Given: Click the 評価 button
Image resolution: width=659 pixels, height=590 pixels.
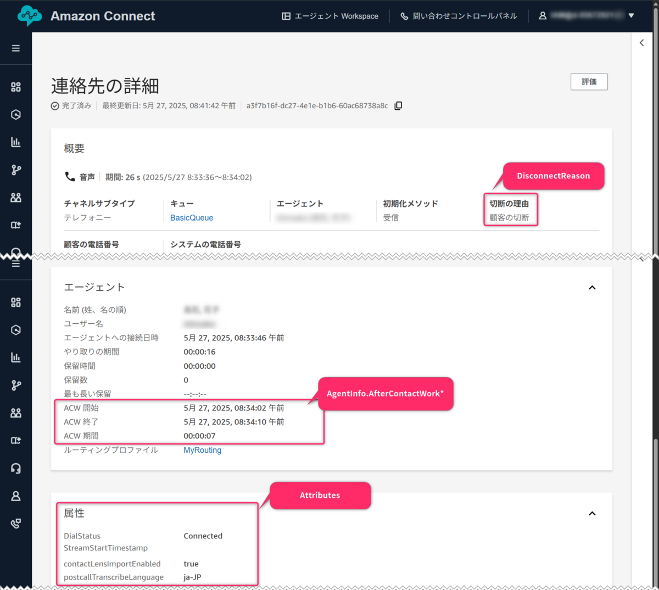Looking at the screenshot, I should pos(589,82).
